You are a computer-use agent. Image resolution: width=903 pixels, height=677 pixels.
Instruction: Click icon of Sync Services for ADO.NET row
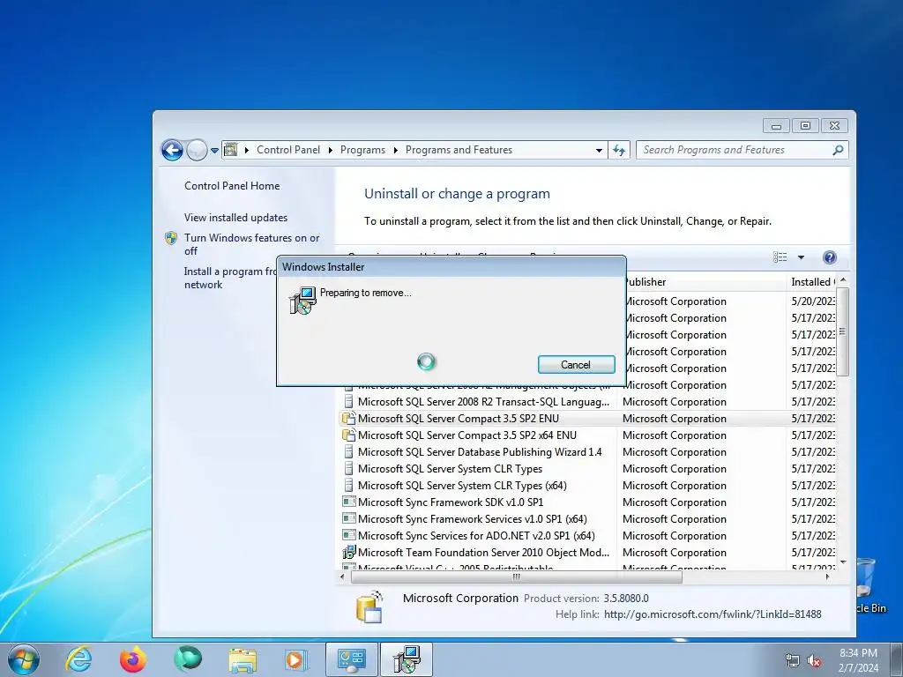point(348,535)
